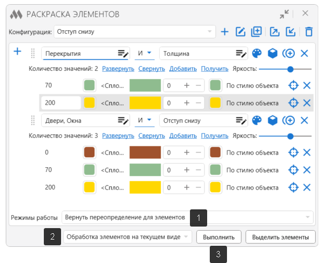Add a new coloring rule row
The height and width of the screenshot is (263, 323).
[x=18, y=52]
